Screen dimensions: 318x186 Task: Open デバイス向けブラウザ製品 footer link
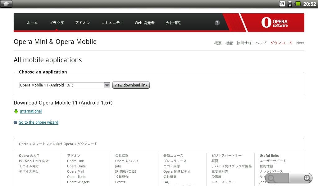(x=232, y=166)
